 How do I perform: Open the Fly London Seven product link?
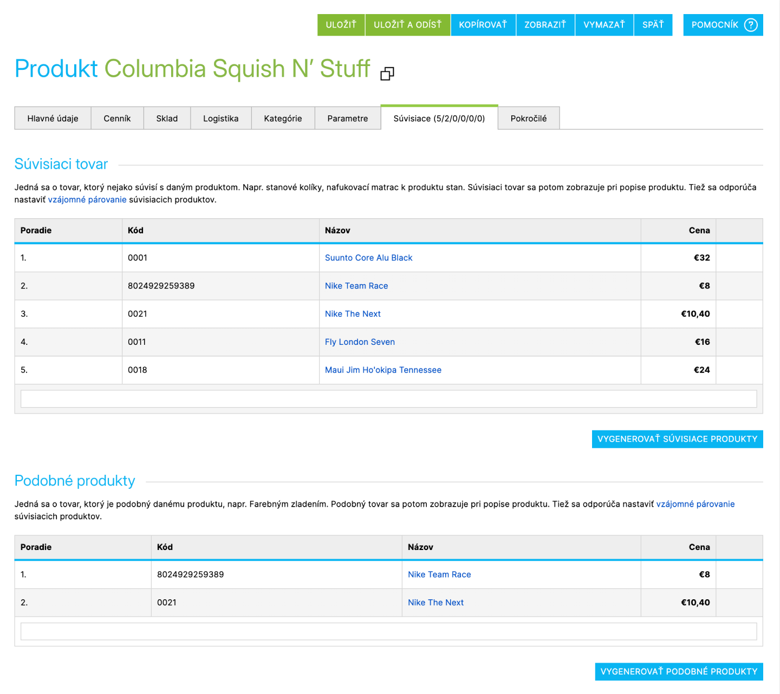(360, 342)
